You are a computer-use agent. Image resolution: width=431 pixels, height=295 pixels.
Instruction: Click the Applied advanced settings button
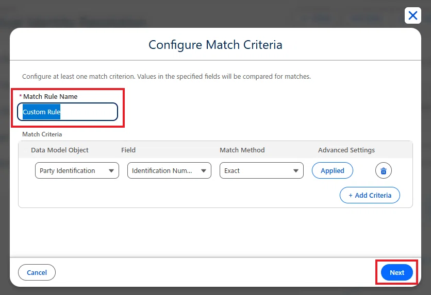coord(333,171)
